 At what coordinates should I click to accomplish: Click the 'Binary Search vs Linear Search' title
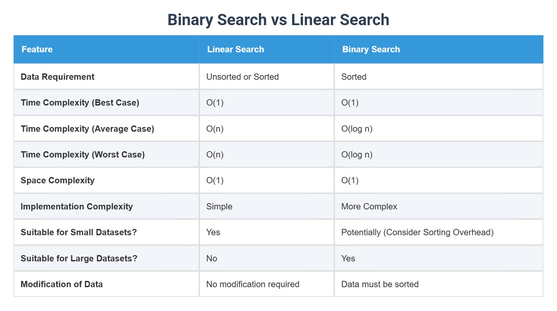tap(278, 20)
